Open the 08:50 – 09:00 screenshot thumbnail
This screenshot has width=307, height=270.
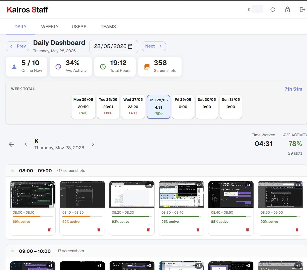[280, 195]
